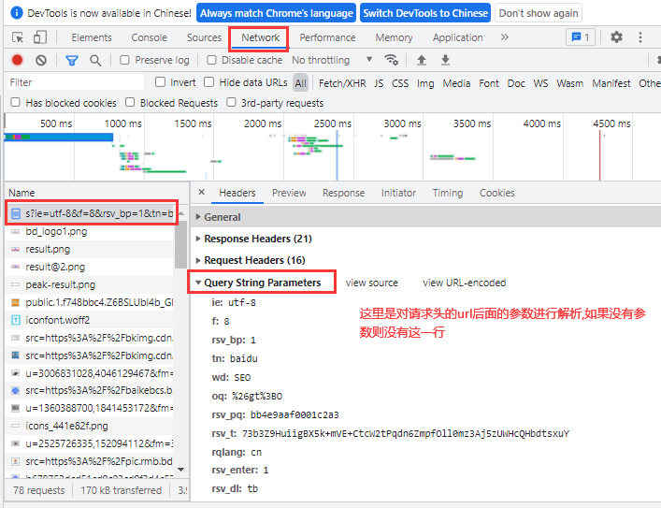The width and height of the screenshot is (661, 508).
Task: Export HAR file download arrow
Action: pyautogui.click(x=445, y=60)
